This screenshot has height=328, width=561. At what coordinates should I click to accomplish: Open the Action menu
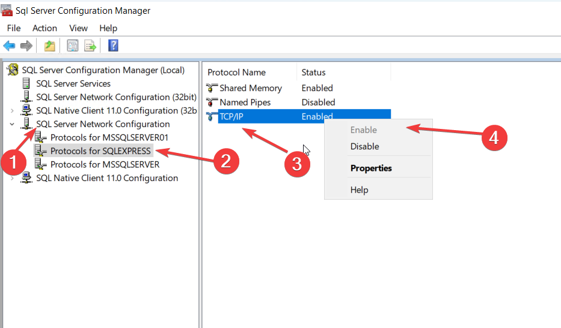click(x=44, y=28)
